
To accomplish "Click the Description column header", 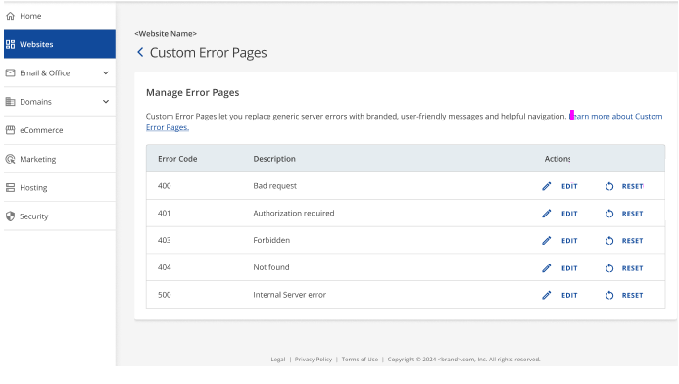I will tap(274, 159).
